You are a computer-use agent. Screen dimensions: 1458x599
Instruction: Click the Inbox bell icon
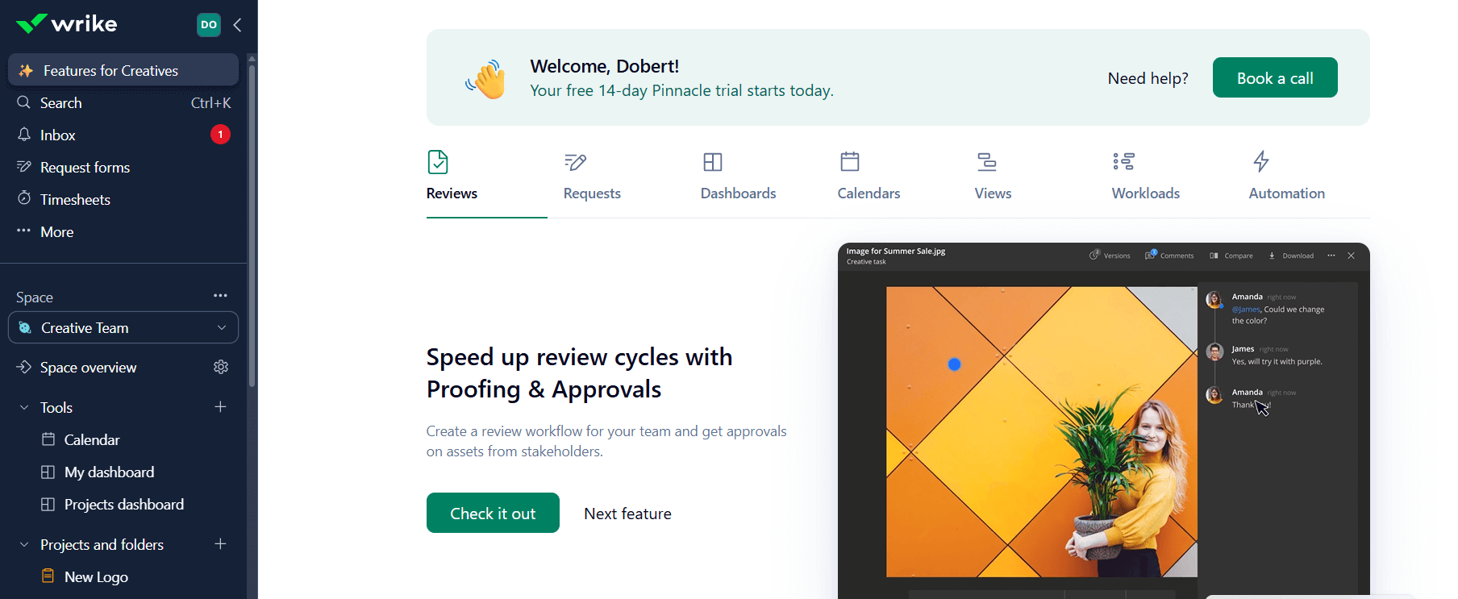[24, 135]
